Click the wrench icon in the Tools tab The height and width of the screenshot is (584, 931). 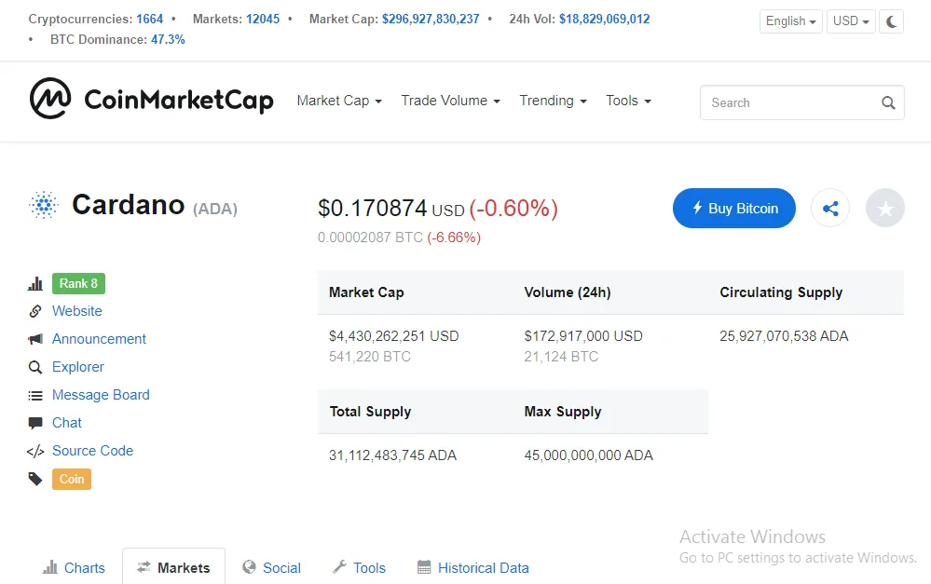(x=339, y=567)
